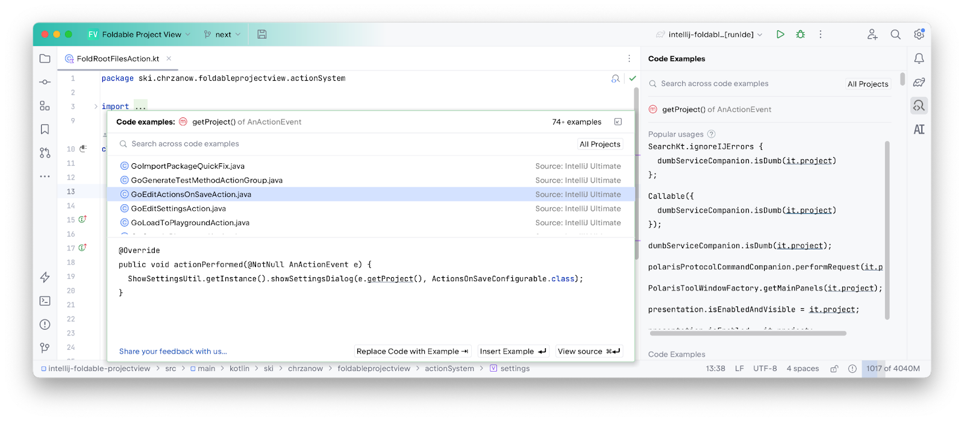Select GoEditSettingsAction.java from examples list
This screenshot has width=964, height=421.
(x=178, y=208)
